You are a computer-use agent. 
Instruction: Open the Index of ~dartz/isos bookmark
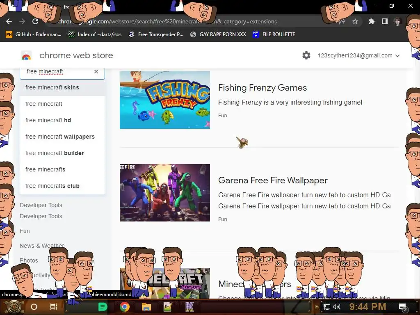point(95,34)
